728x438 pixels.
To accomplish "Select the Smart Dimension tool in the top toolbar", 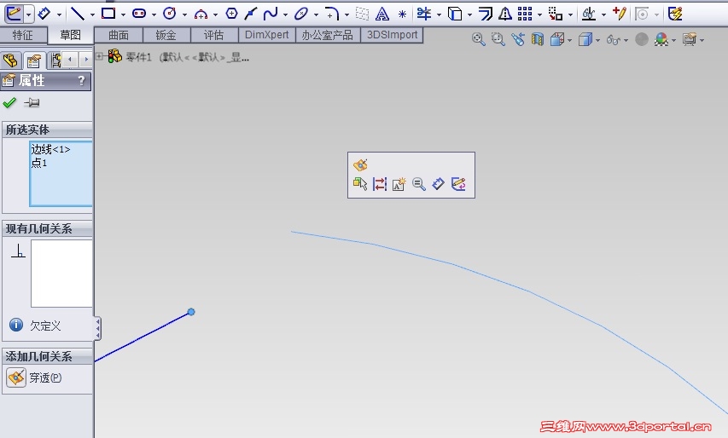I will 44,14.
